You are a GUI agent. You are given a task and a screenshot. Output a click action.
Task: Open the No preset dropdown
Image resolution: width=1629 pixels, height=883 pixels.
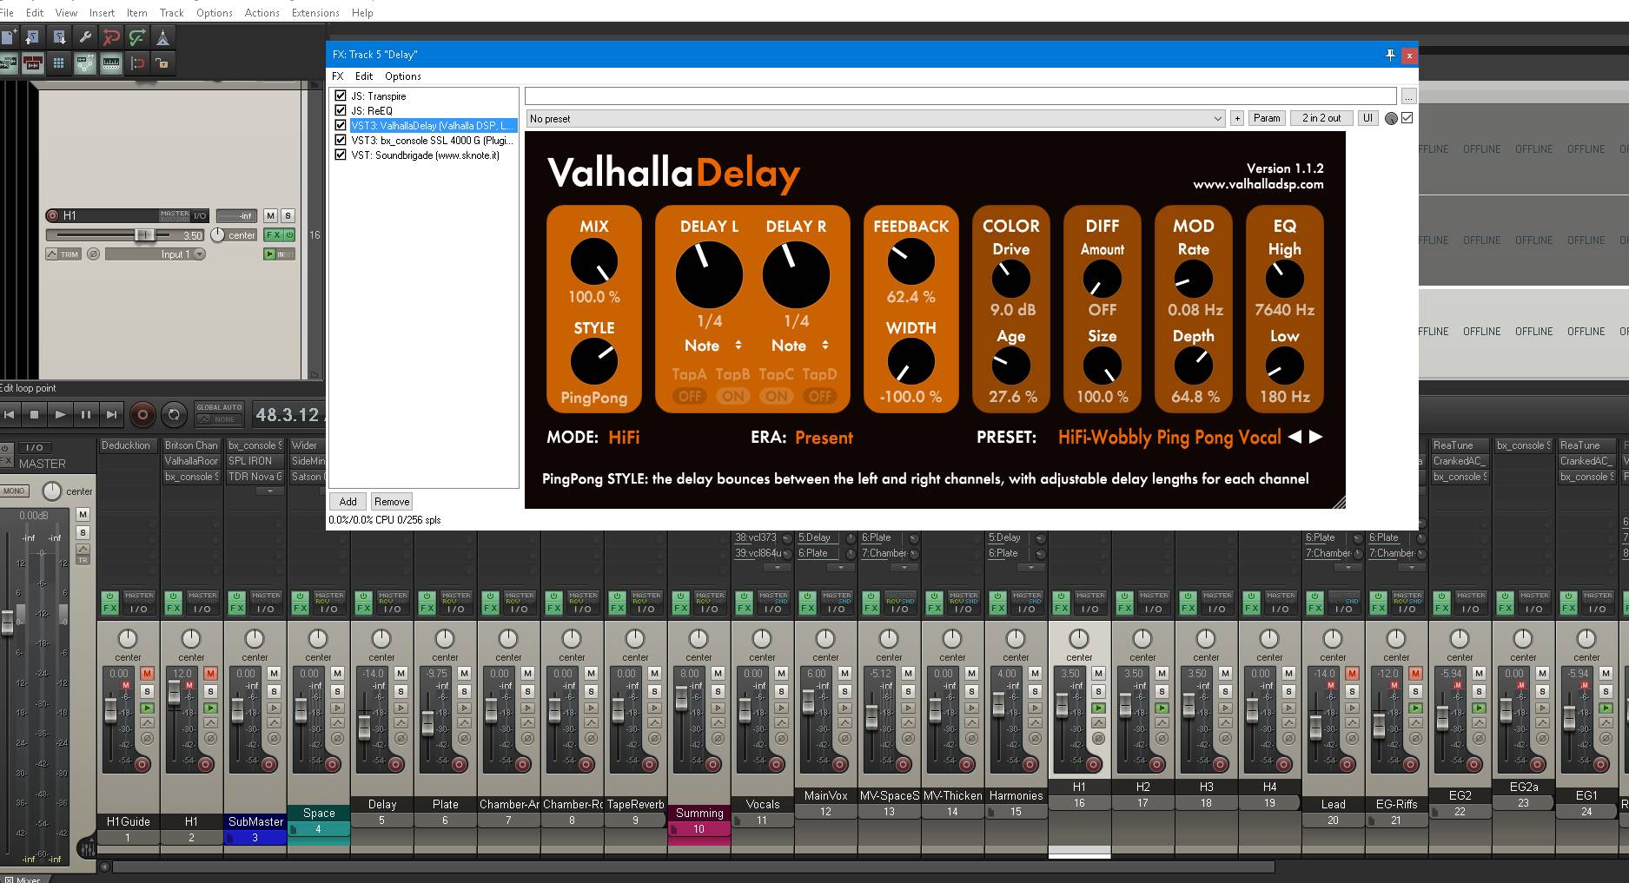[875, 118]
